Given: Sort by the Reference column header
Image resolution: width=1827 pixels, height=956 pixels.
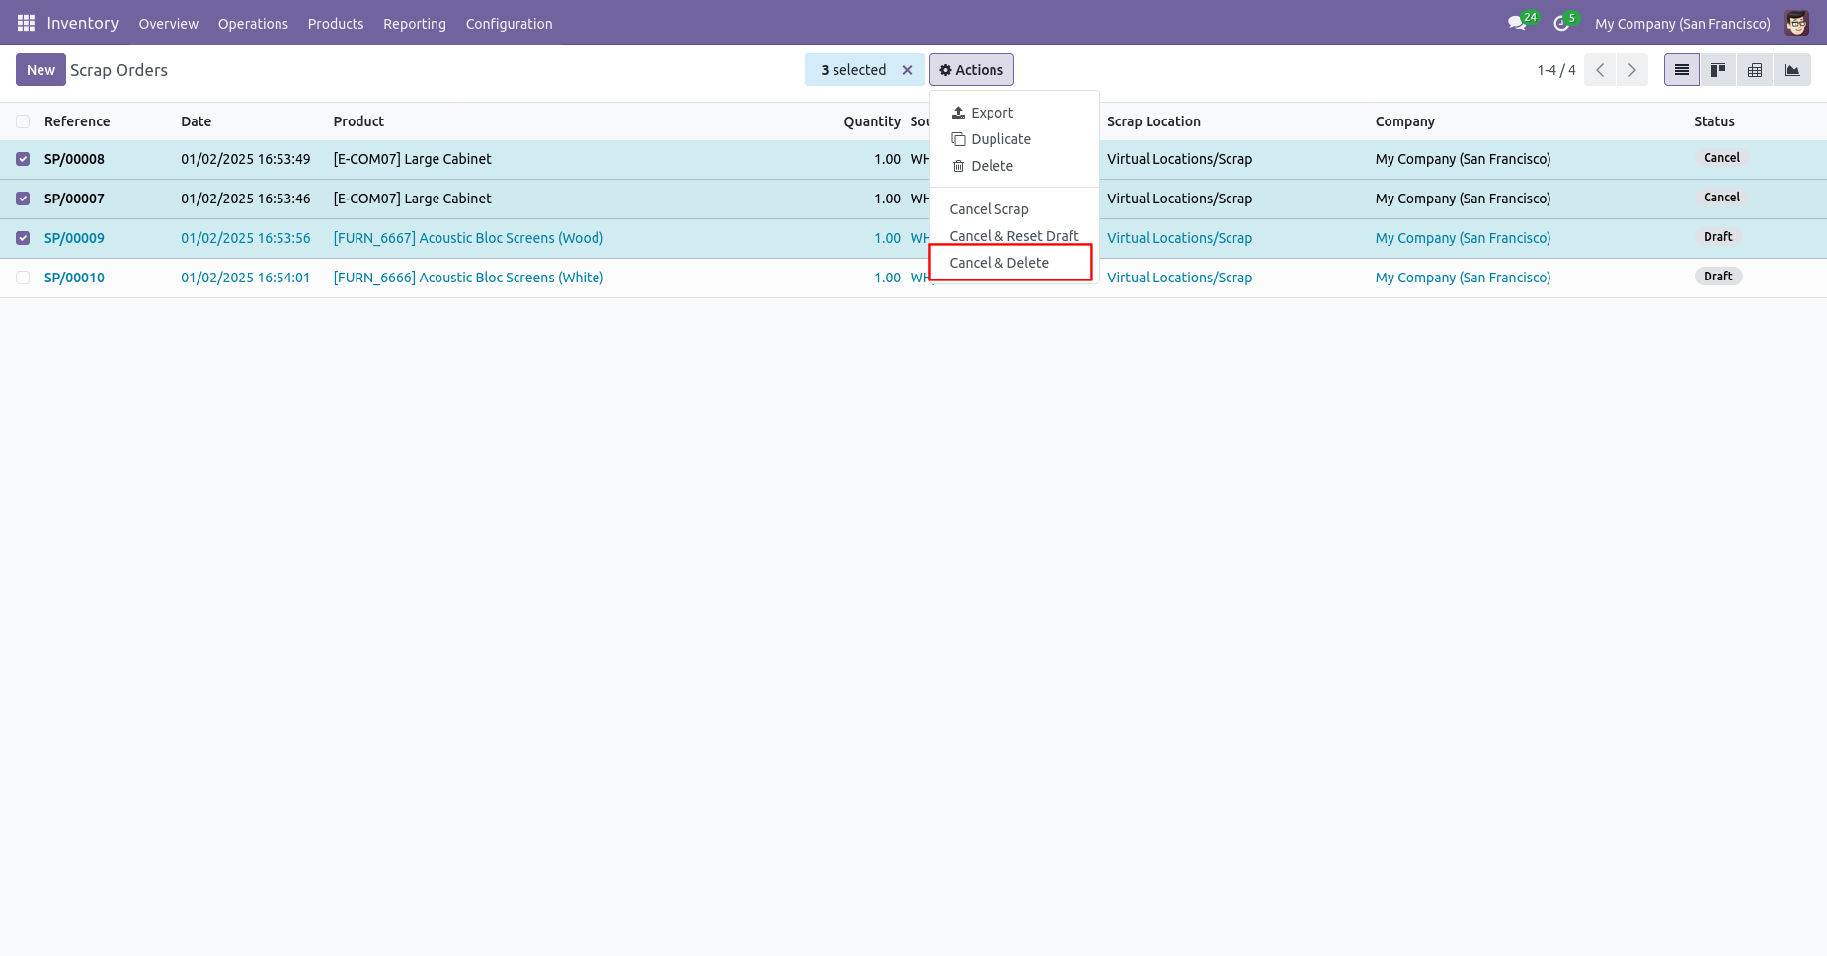Looking at the screenshot, I should tap(77, 121).
